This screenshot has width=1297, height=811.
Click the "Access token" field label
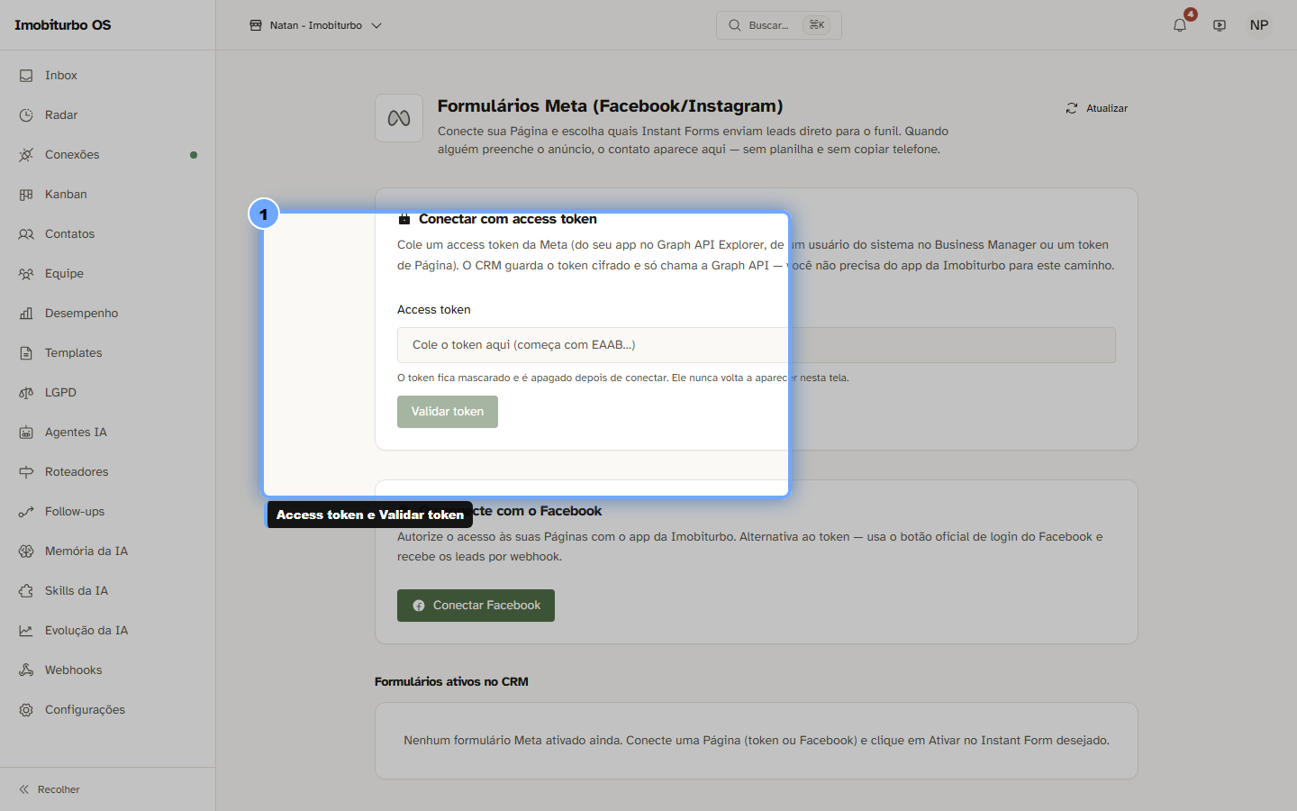coord(434,310)
